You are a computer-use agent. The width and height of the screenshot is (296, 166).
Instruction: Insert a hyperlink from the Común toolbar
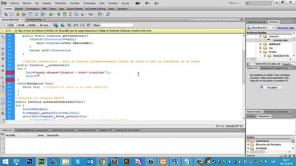(x=6, y=14)
